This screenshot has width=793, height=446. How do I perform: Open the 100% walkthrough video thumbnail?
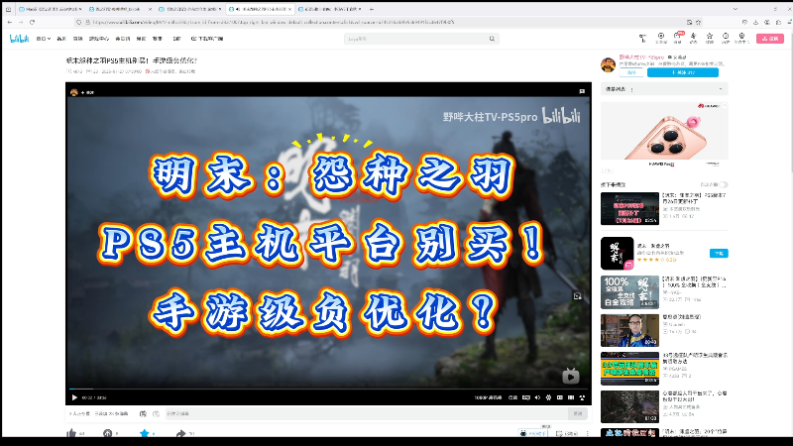(629, 291)
